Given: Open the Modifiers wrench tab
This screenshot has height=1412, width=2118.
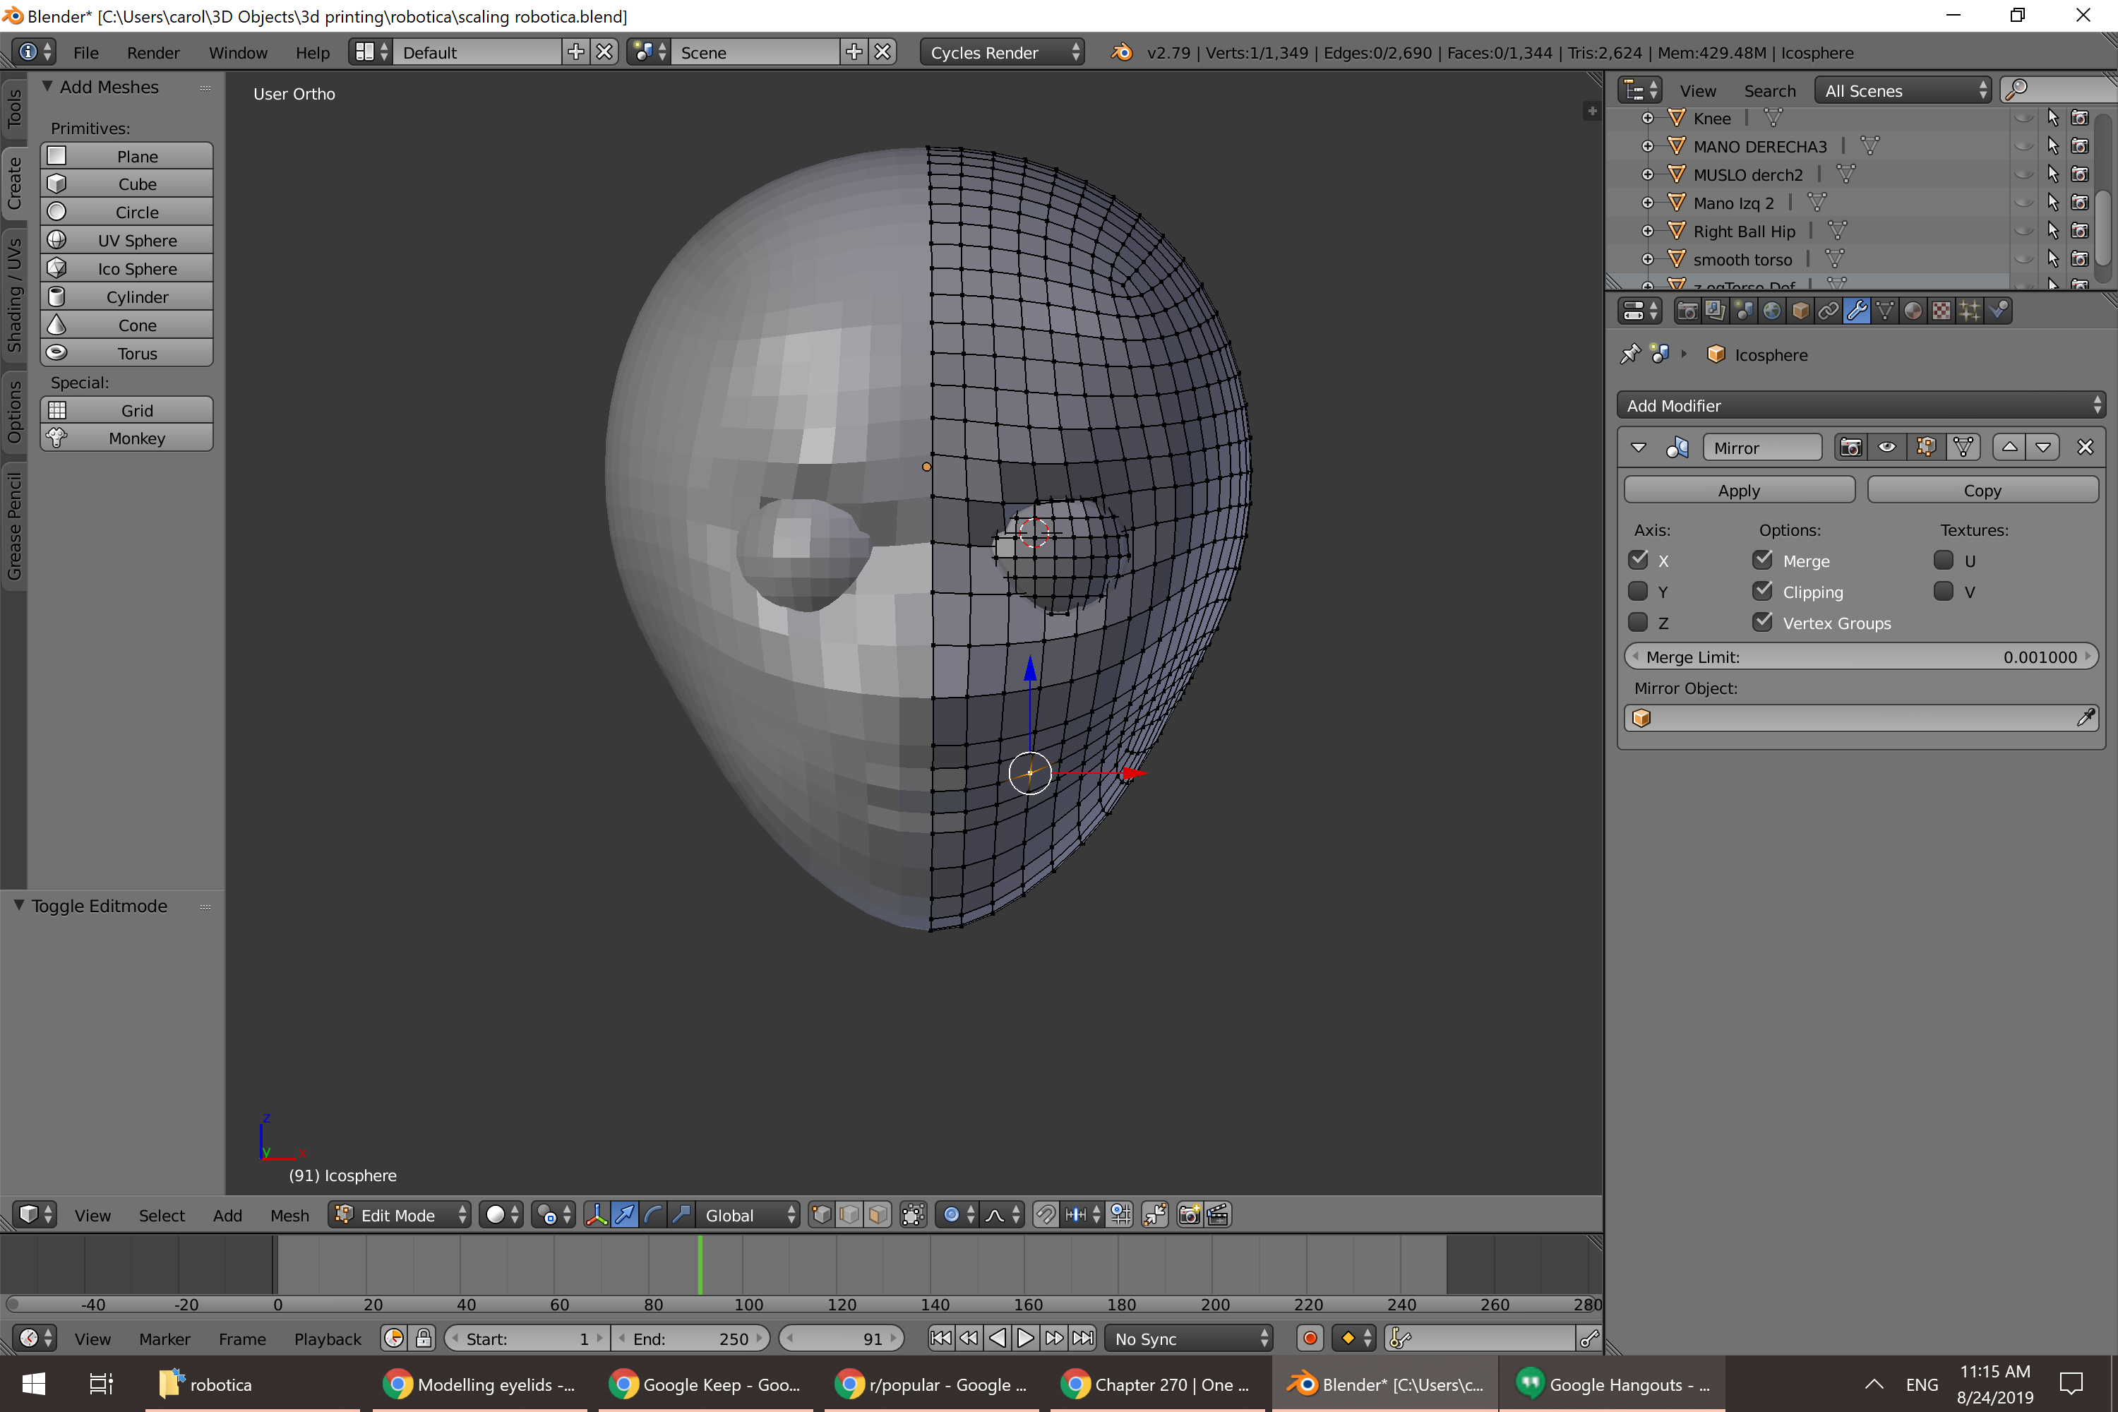Looking at the screenshot, I should point(1856,311).
